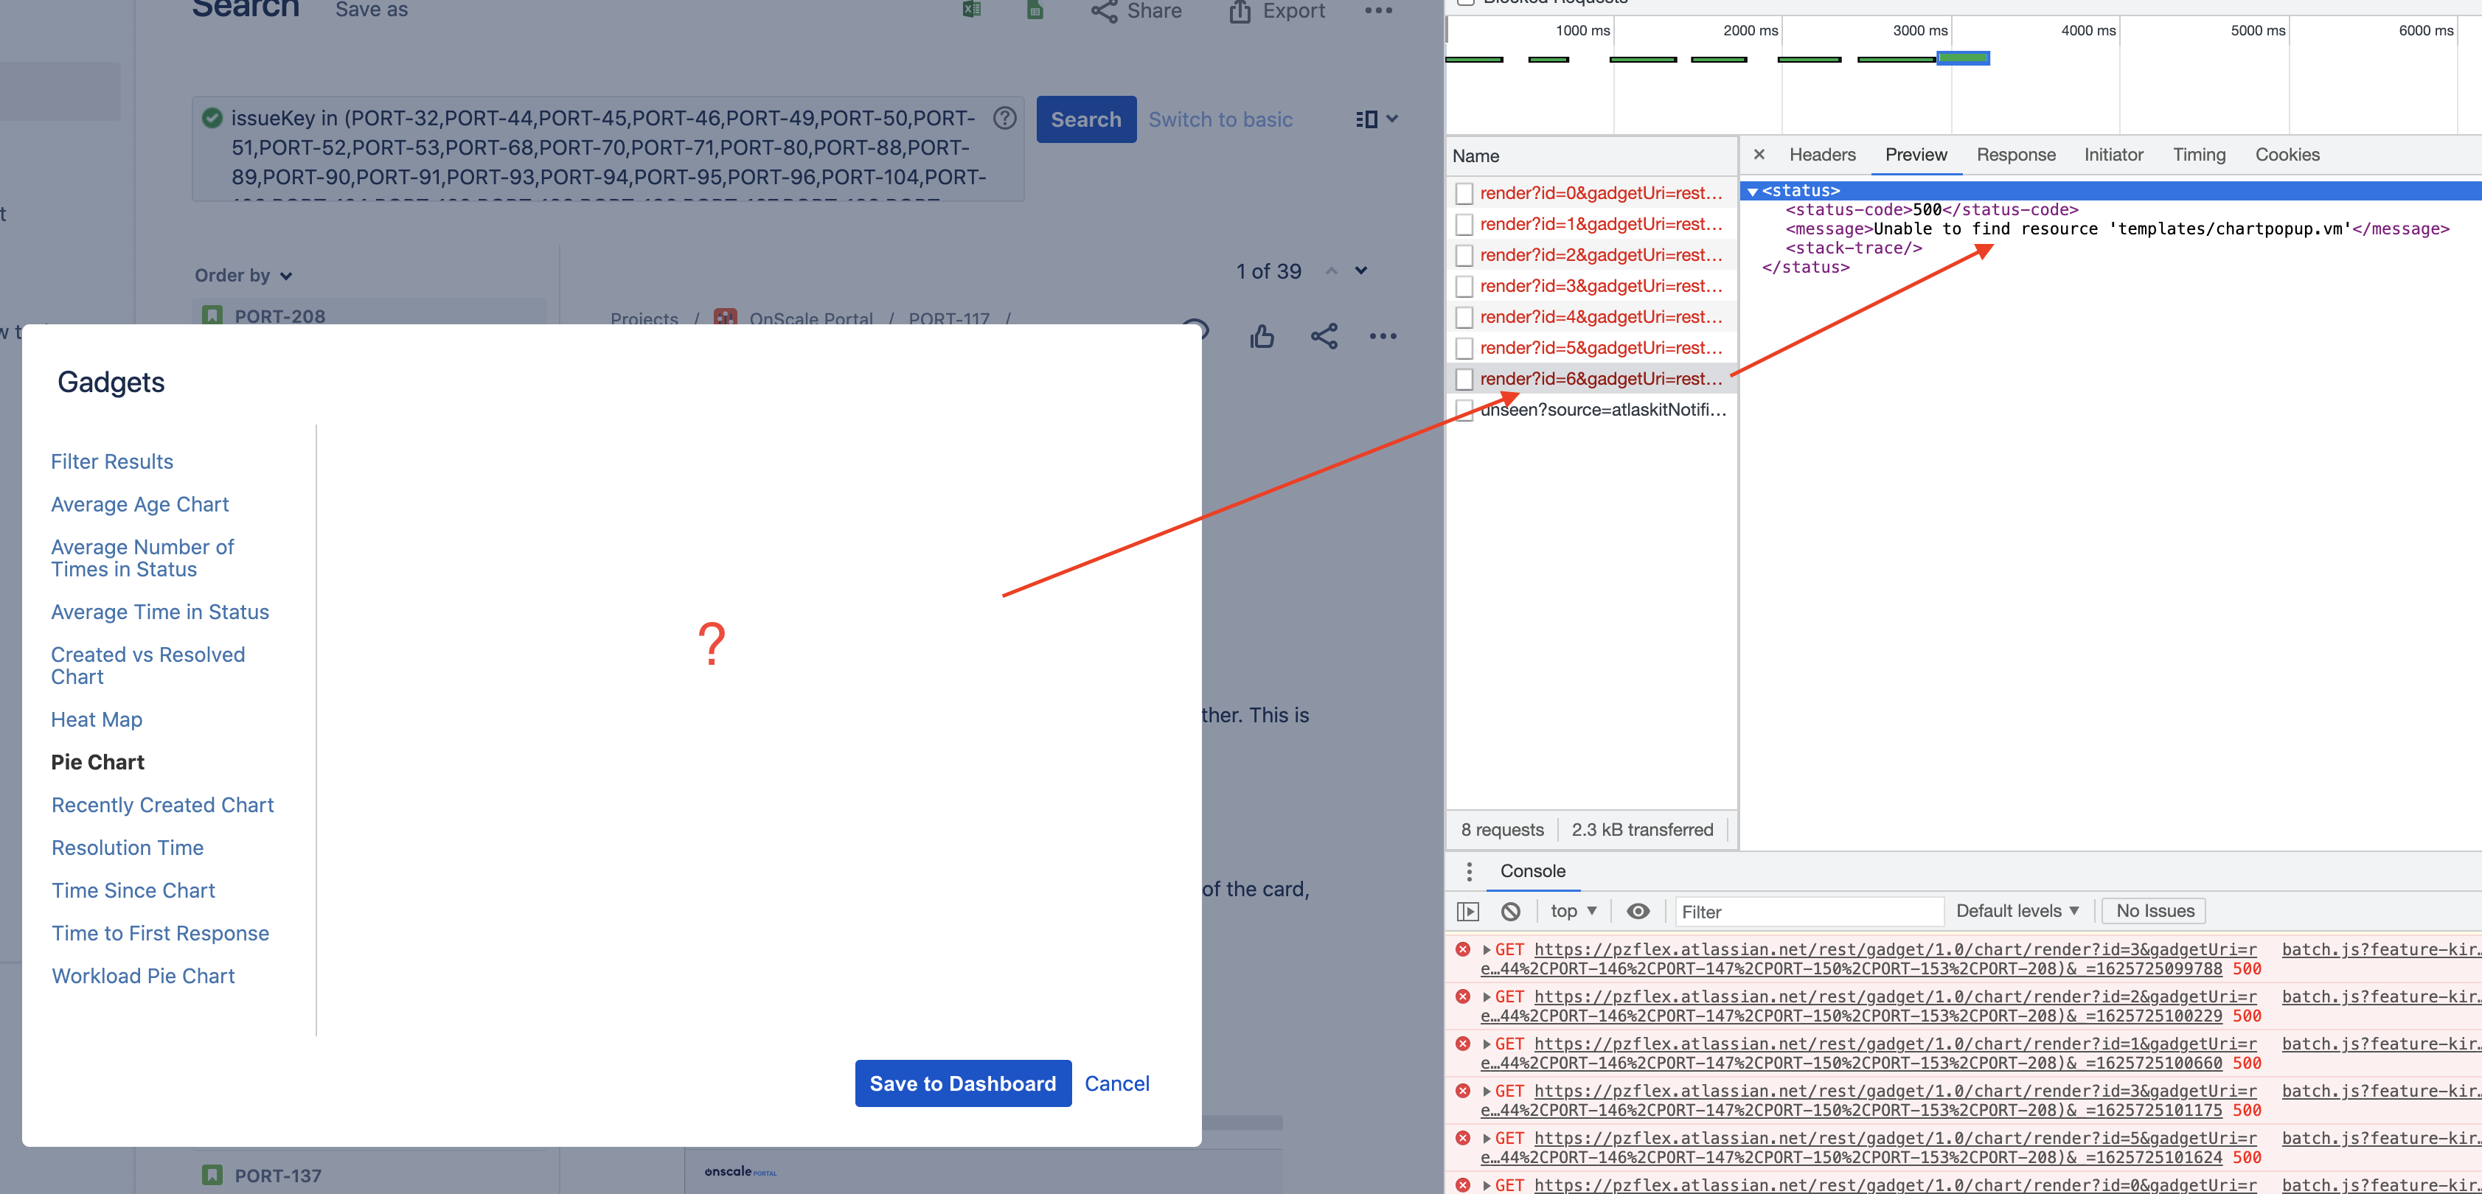Click the Save to Dashboard button
The image size is (2482, 1194).
point(962,1083)
